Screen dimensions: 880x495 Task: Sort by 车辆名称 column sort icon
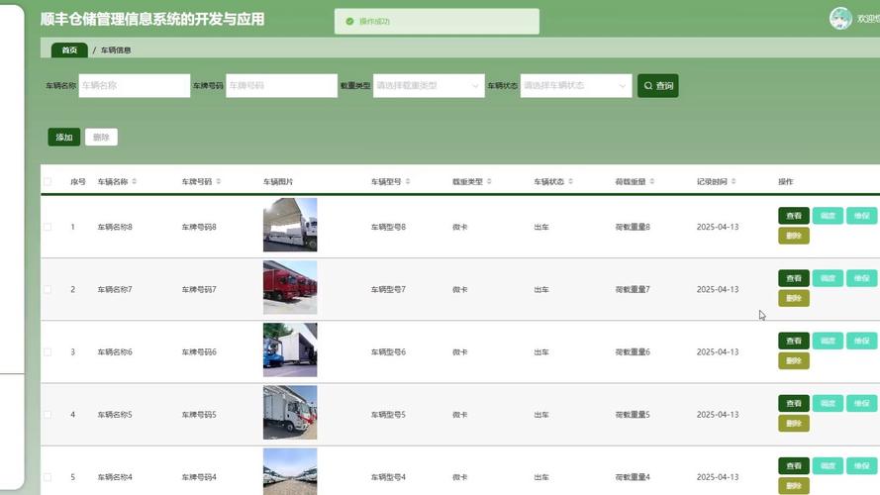click(x=135, y=181)
